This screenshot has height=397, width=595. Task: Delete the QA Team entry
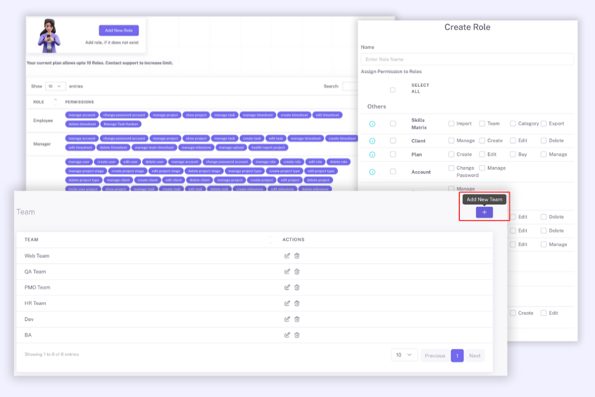click(x=297, y=272)
